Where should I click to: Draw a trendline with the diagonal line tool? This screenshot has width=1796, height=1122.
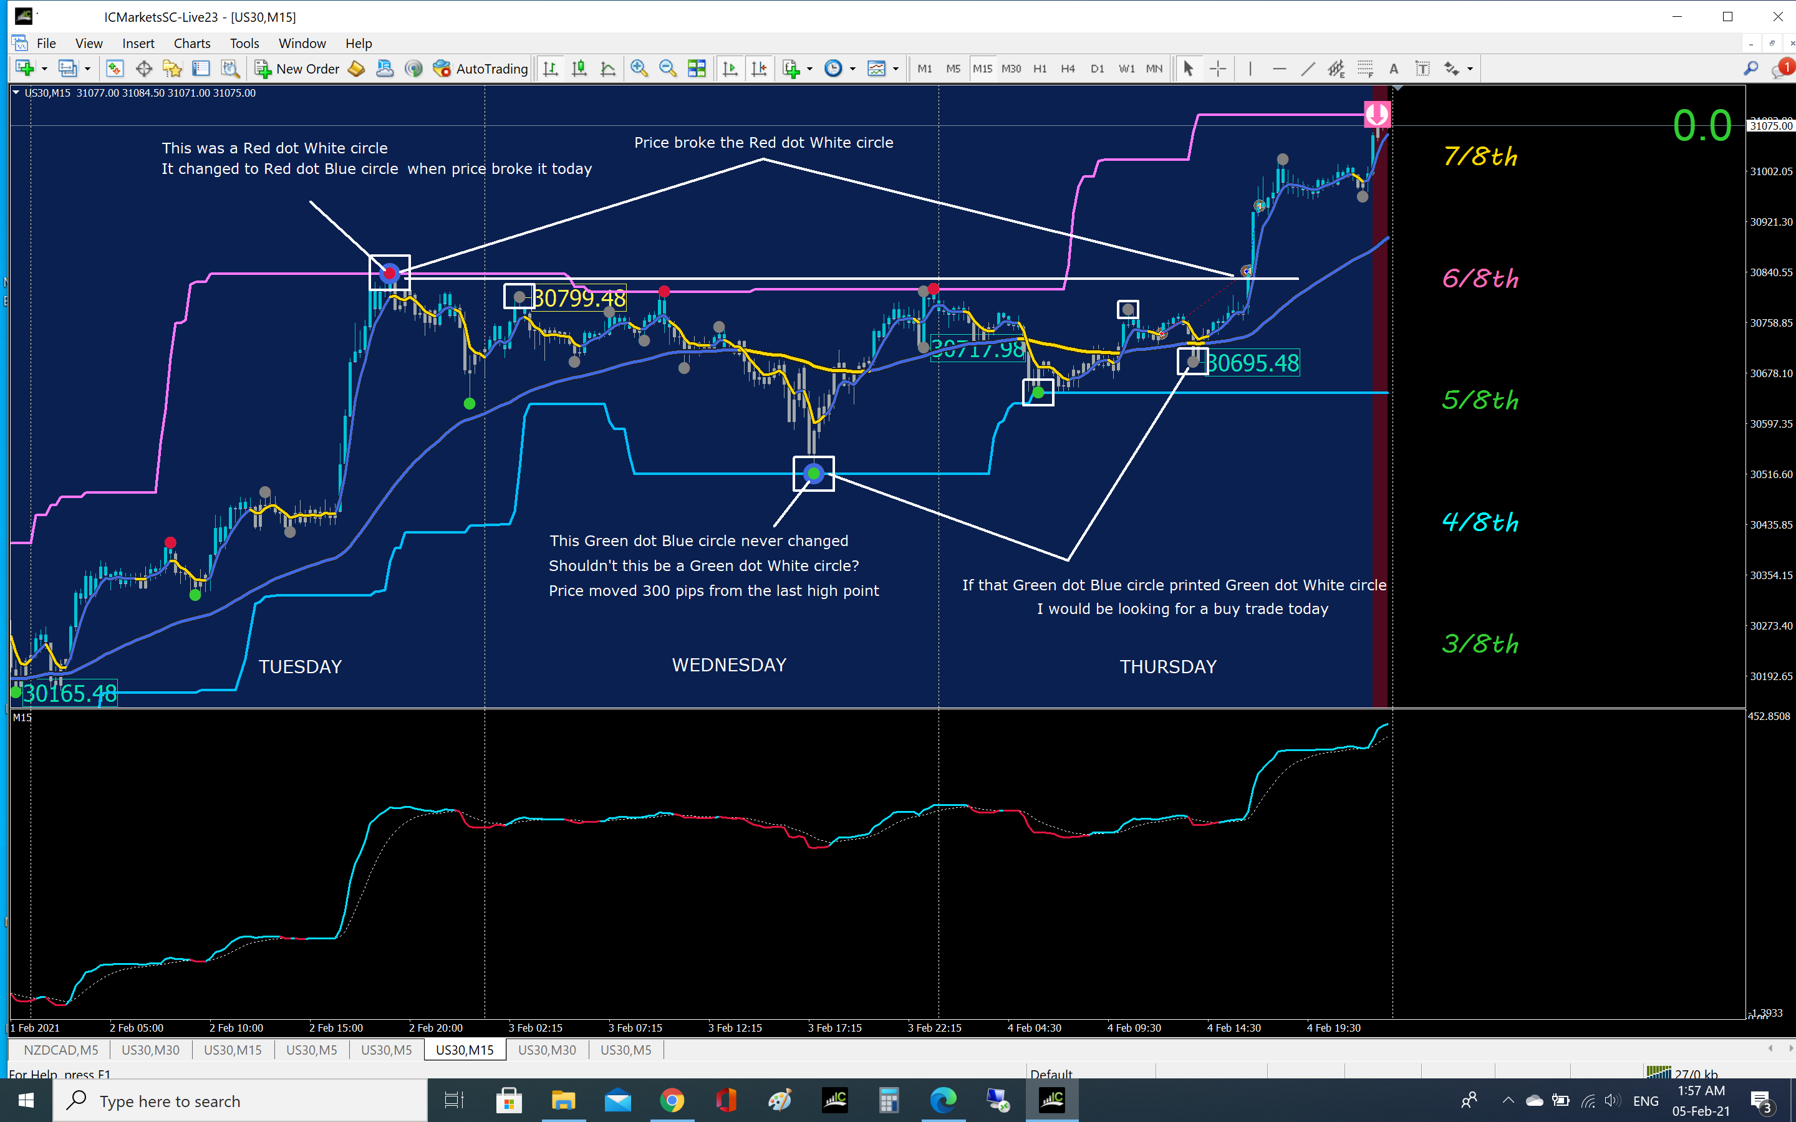1308,69
